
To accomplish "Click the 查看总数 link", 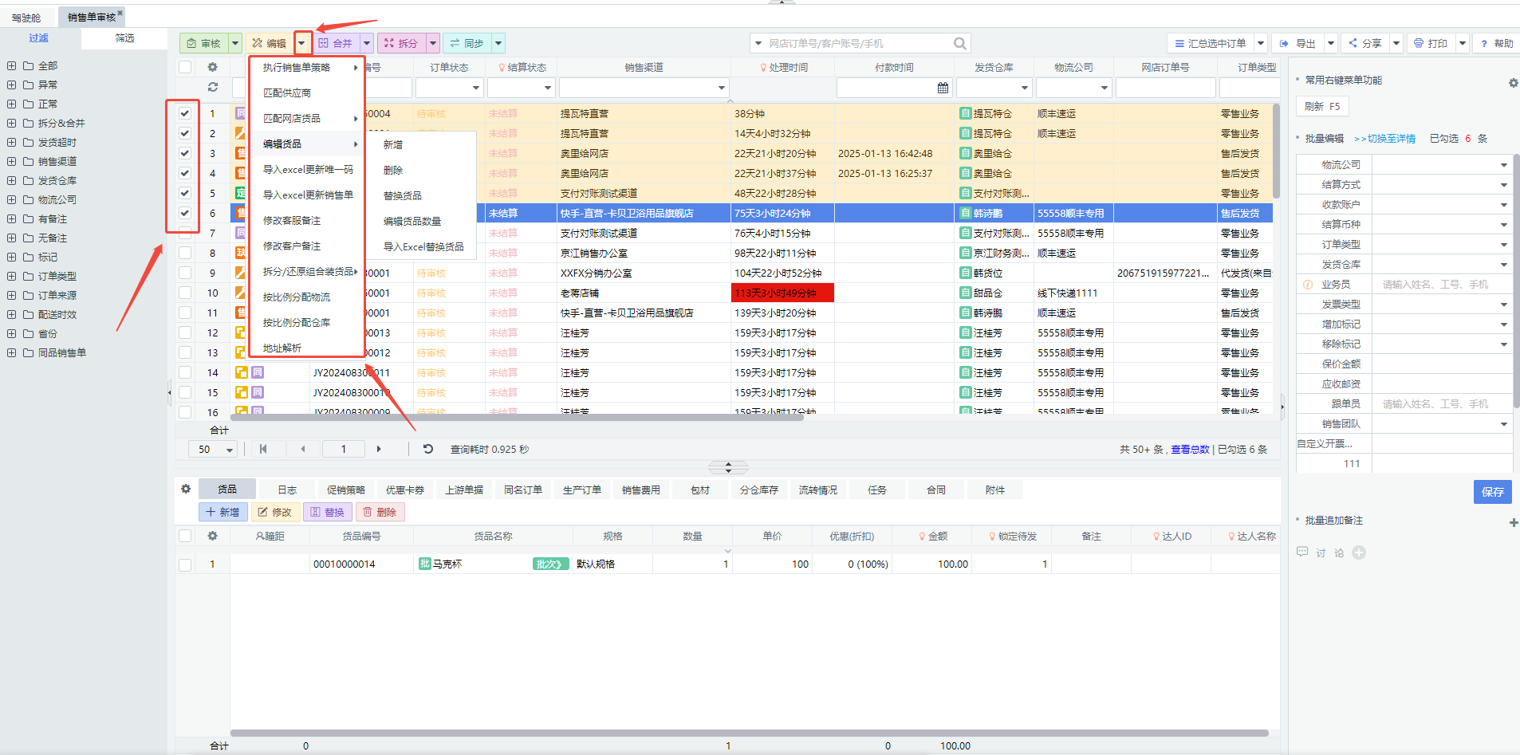I will click(x=1189, y=450).
